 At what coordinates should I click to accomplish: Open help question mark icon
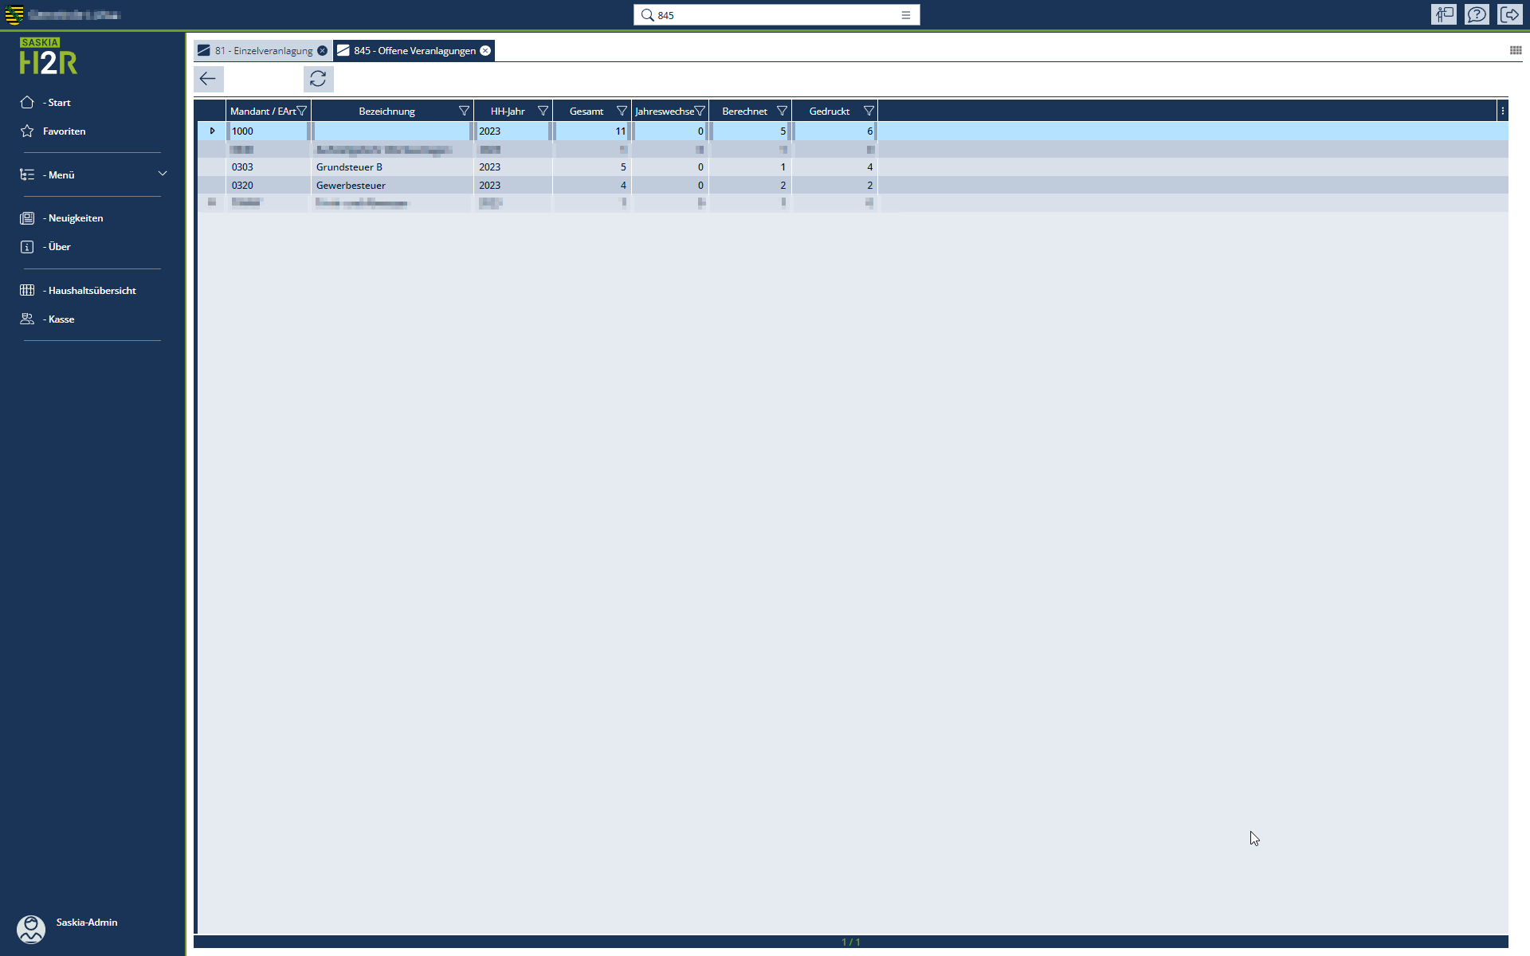[1477, 14]
